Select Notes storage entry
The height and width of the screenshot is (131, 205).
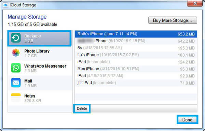coord(40,98)
